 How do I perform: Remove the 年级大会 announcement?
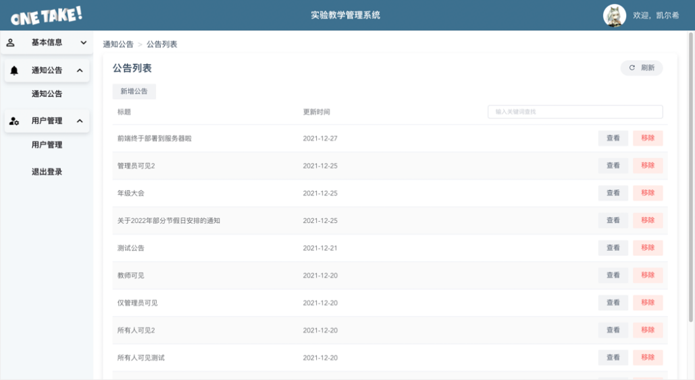click(x=648, y=193)
